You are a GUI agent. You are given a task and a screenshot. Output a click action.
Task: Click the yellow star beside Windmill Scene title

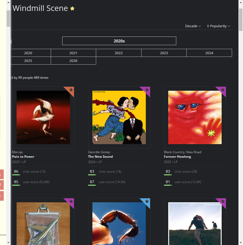pyautogui.click(x=72, y=9)
